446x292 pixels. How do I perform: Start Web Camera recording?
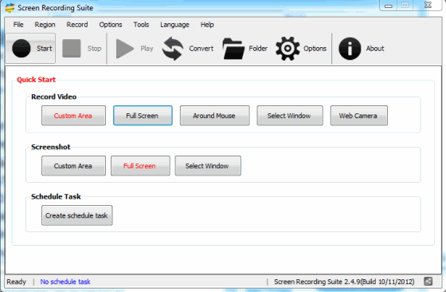[359, 116]
